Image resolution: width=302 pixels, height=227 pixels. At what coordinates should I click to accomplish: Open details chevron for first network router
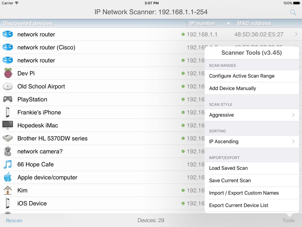pos(296,35)
